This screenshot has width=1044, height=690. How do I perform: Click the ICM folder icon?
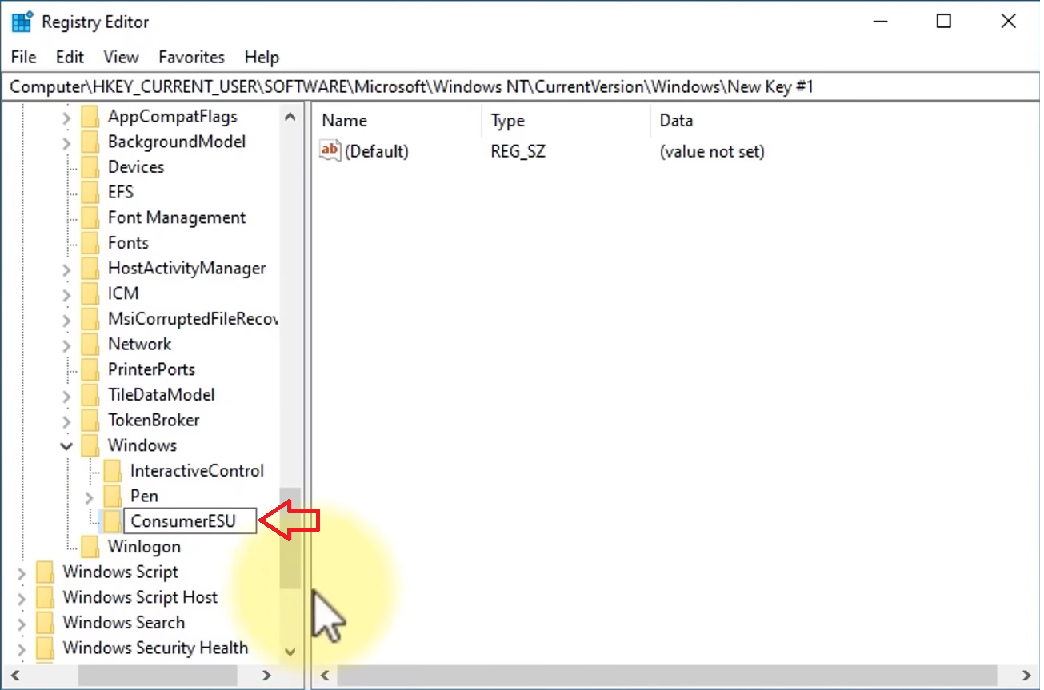[90, 293]
